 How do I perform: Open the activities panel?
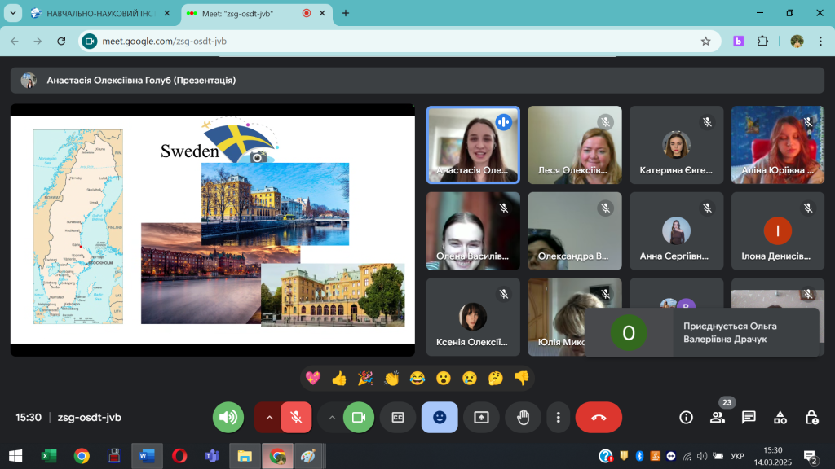click(x=780, y=418)
